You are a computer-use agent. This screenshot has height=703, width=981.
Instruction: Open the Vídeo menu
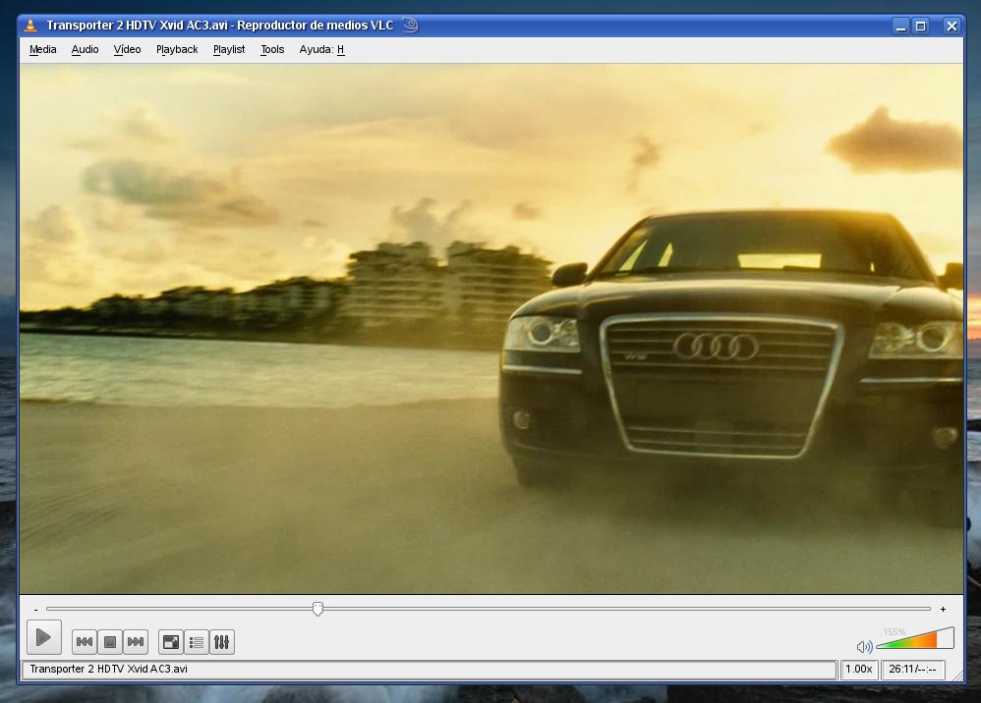tap(127, 49)
